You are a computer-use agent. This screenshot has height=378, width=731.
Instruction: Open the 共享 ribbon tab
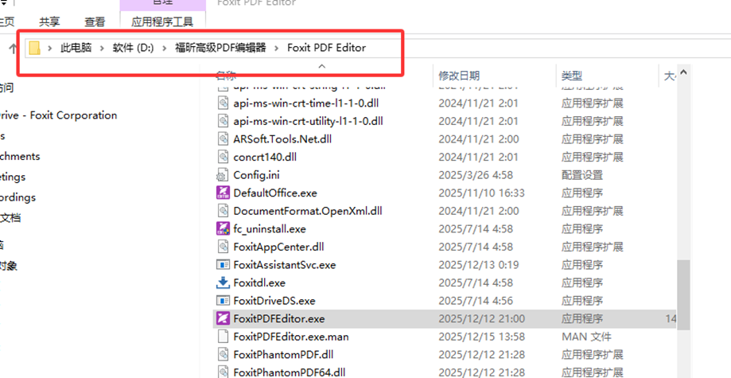pos(49,21)
